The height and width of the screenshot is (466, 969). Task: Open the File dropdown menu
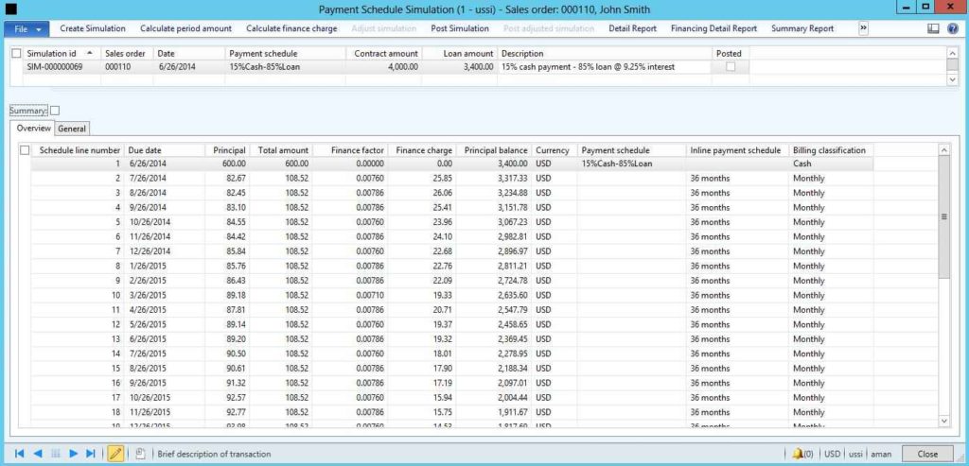click(x=26, y=28)
